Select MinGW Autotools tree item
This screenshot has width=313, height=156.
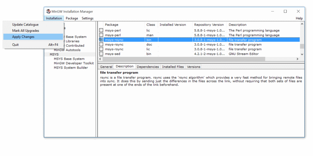point(67,50)
